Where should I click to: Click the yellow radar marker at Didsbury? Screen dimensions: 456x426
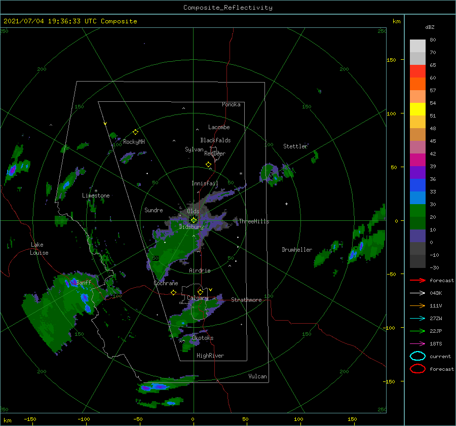point(194,220)
